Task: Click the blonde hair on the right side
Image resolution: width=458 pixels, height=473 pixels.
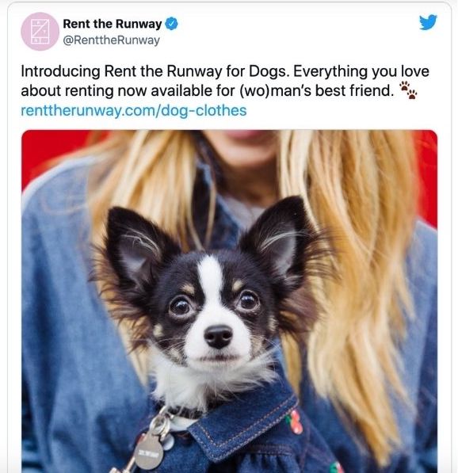Action: (356, 272)
